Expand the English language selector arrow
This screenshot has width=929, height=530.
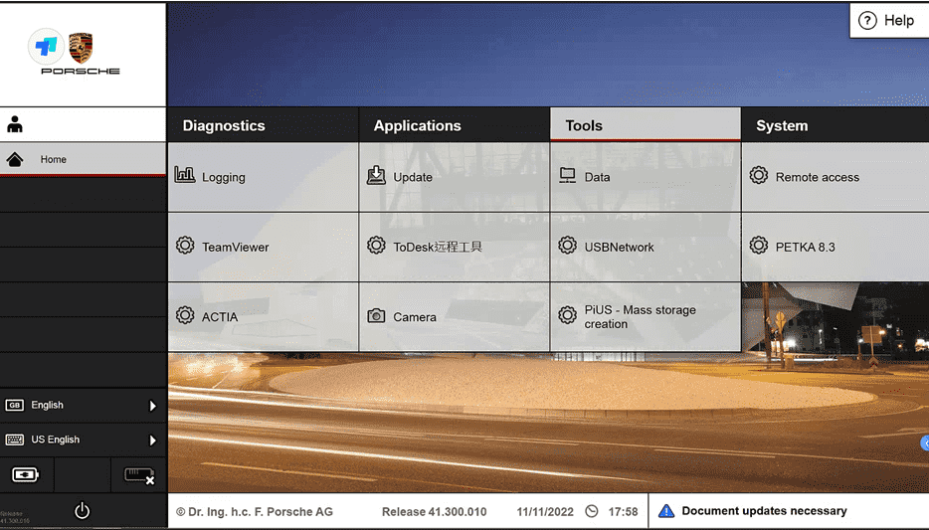tap(152, 406)
